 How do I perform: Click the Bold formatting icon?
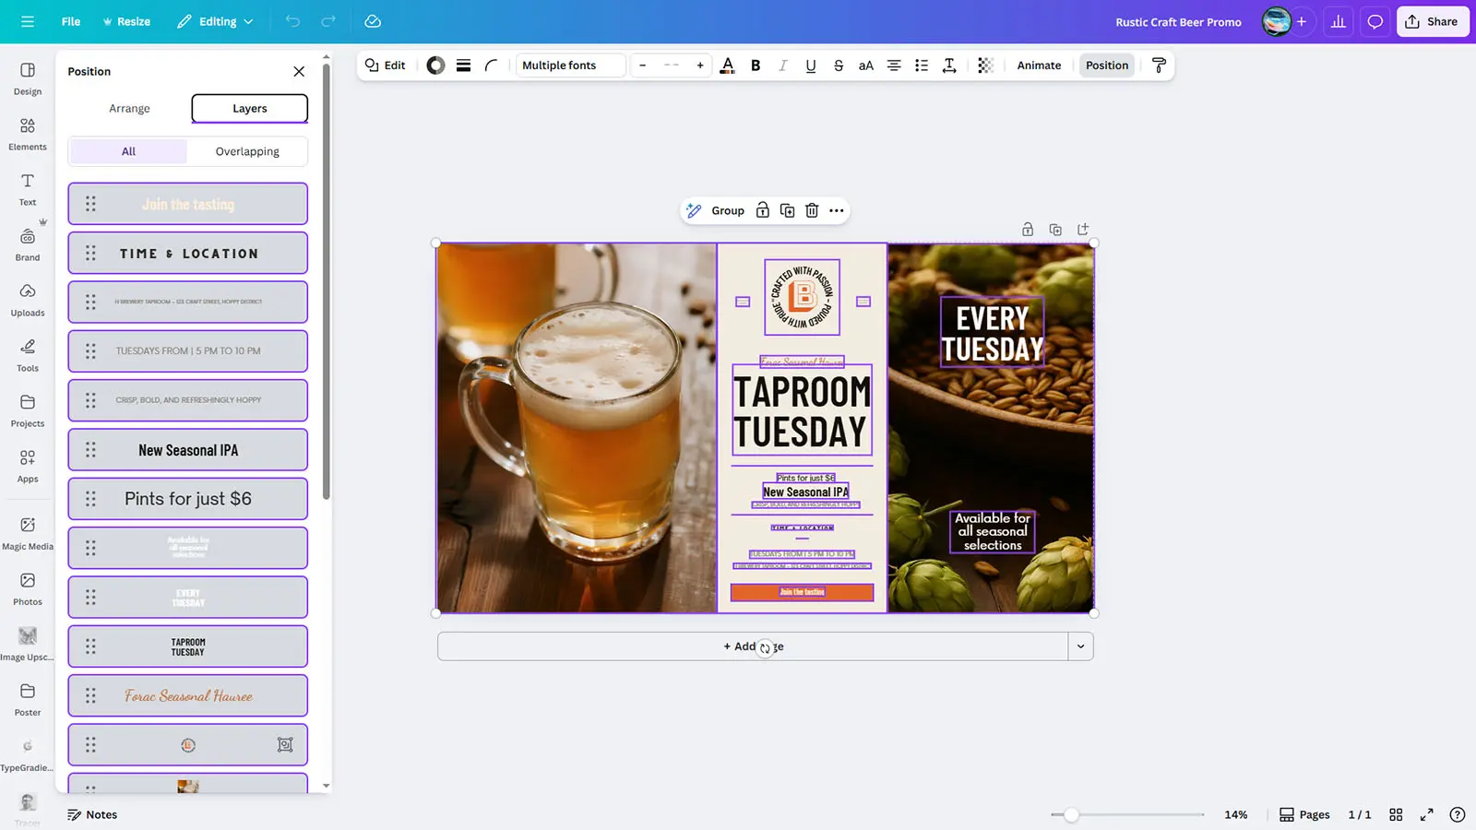coord(756,65)
